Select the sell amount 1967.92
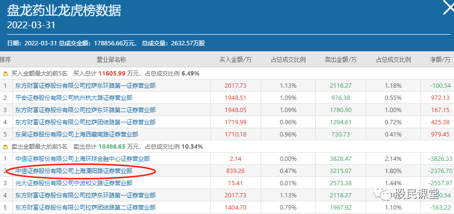The width and height of the screenshot is (454, 214). [340, 207]
